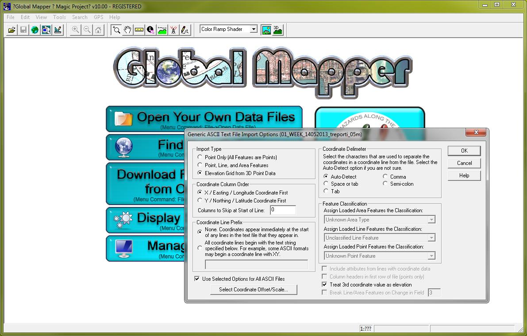
Task: Click Select Coordinate Offset/Scale button
Action: click(x=254, y=290)
